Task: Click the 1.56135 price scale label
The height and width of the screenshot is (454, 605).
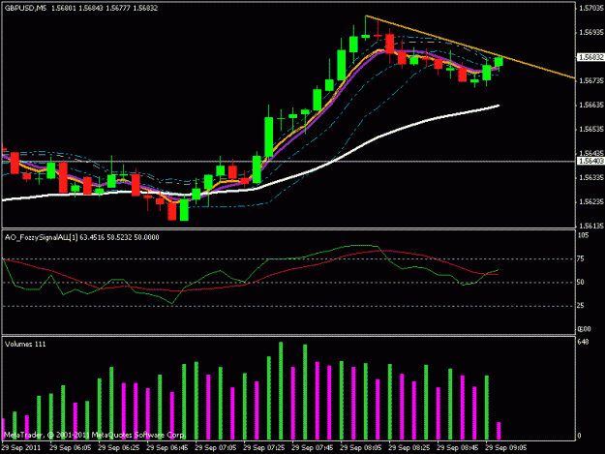Action: click(591, 227)
